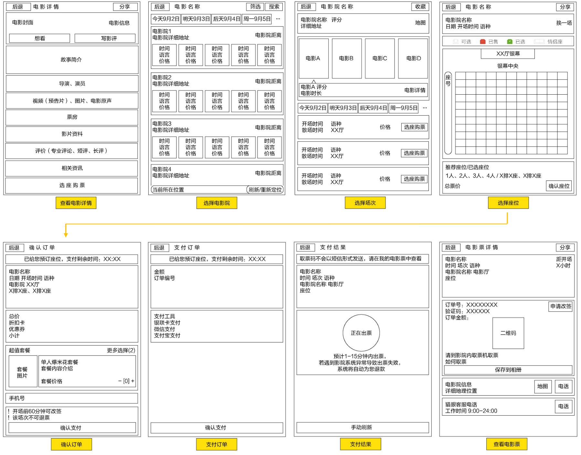This screenshot has width=581, height=455.
Task: Open the 筛选 filter on cinema list
Action: 255,7
